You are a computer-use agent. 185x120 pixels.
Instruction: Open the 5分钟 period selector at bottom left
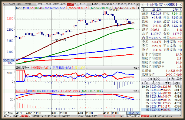8,113
